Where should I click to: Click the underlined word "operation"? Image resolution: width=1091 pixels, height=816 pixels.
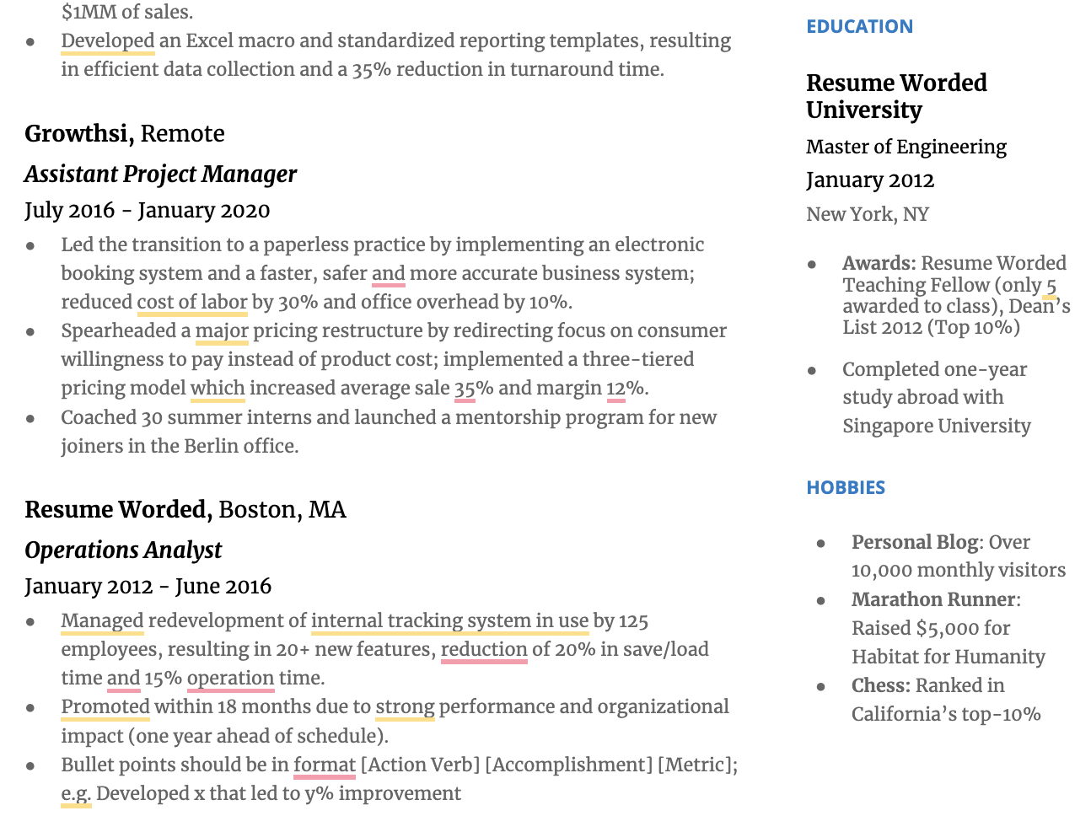coord(230,679)
